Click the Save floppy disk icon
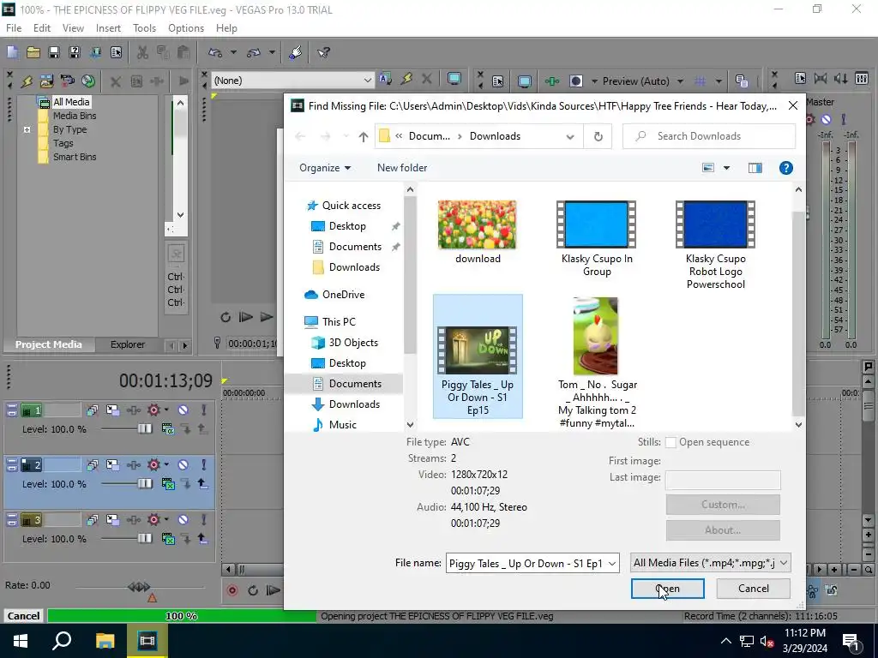The image size is (878, 658). [x=54, y=52]
